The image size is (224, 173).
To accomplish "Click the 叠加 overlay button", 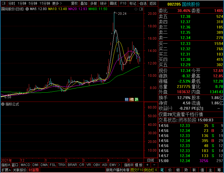I will (84, 3).
